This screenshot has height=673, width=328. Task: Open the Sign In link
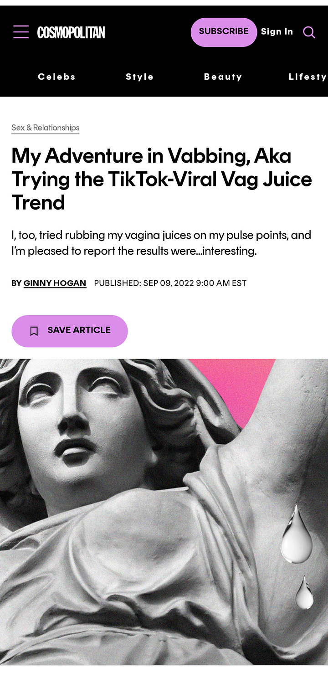(x=277, y=32)
